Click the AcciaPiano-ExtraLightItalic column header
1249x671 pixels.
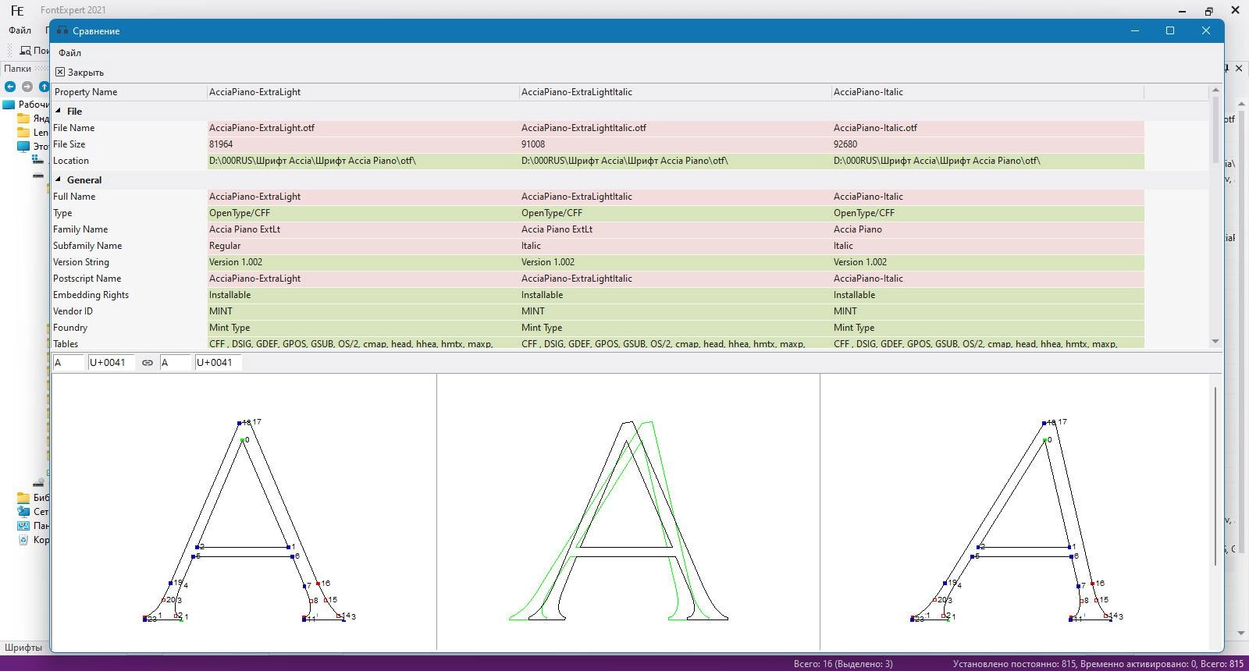tap(675, 92)
